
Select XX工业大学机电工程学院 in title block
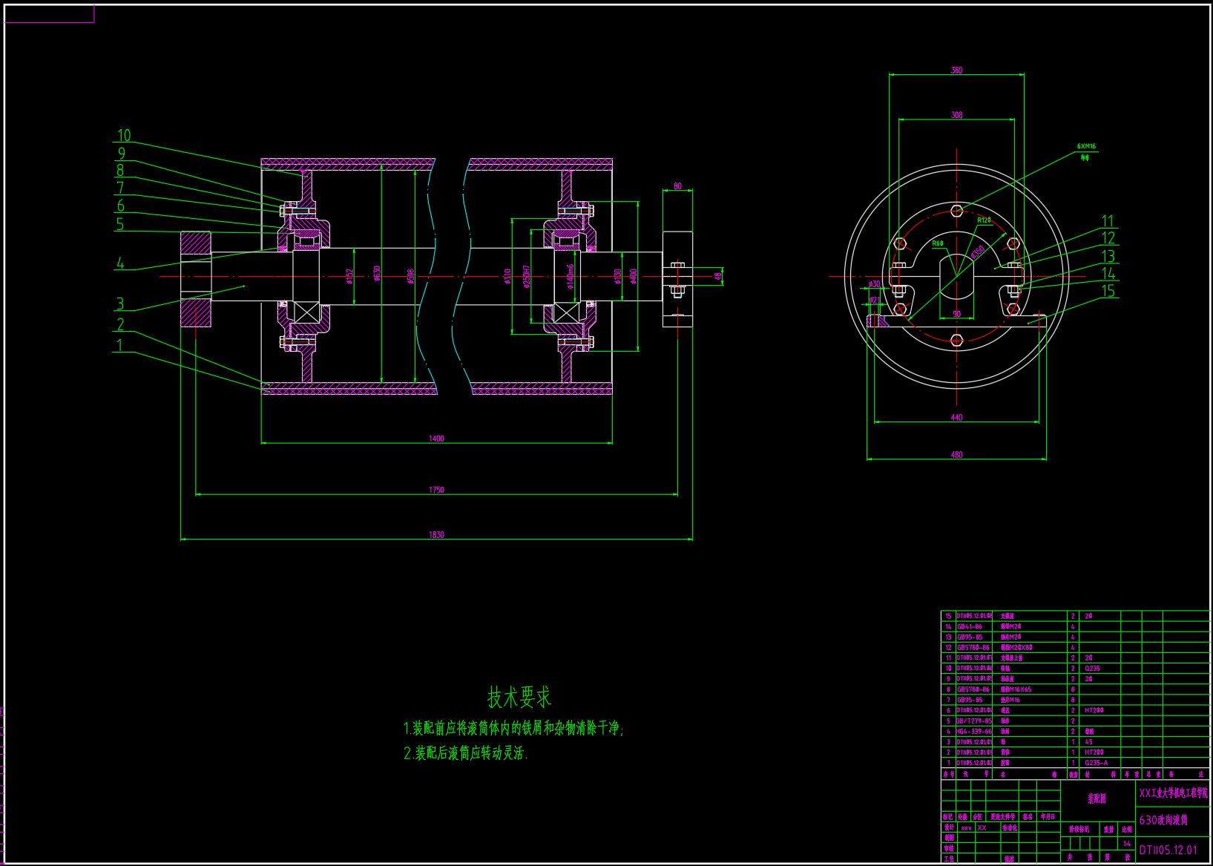click(x=1173, y=793)
